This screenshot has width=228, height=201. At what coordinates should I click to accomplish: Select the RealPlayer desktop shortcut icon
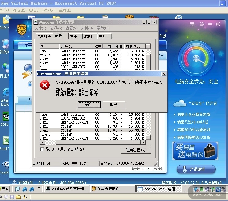click(6, 165)
